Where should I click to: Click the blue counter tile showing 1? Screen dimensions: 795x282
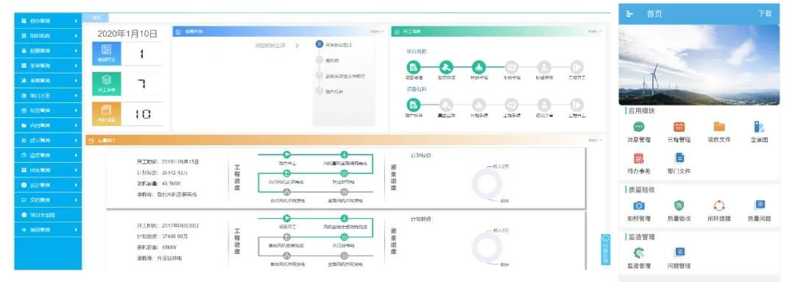click(x=107, y=54)
